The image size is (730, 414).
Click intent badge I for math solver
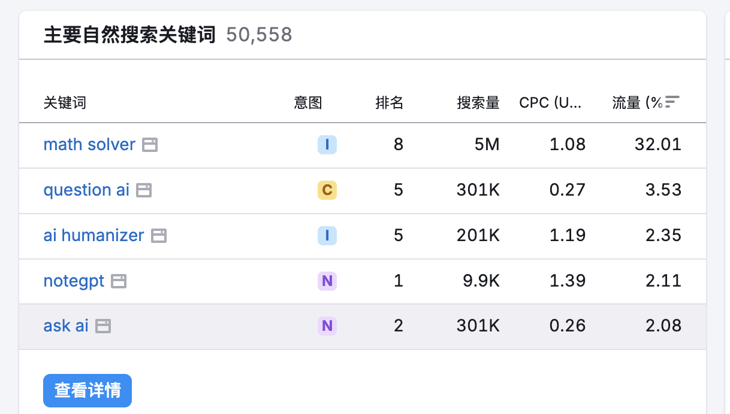pos(327,145)
